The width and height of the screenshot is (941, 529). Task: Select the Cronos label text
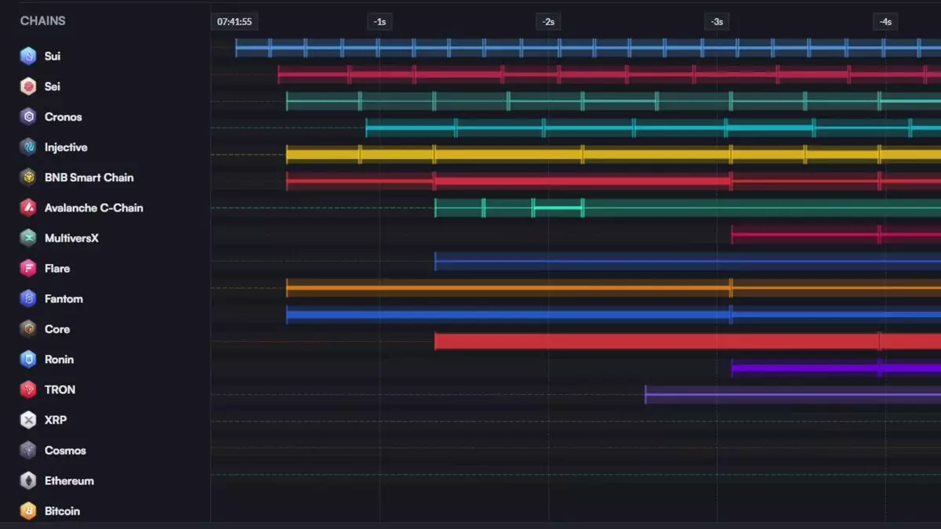64,117
